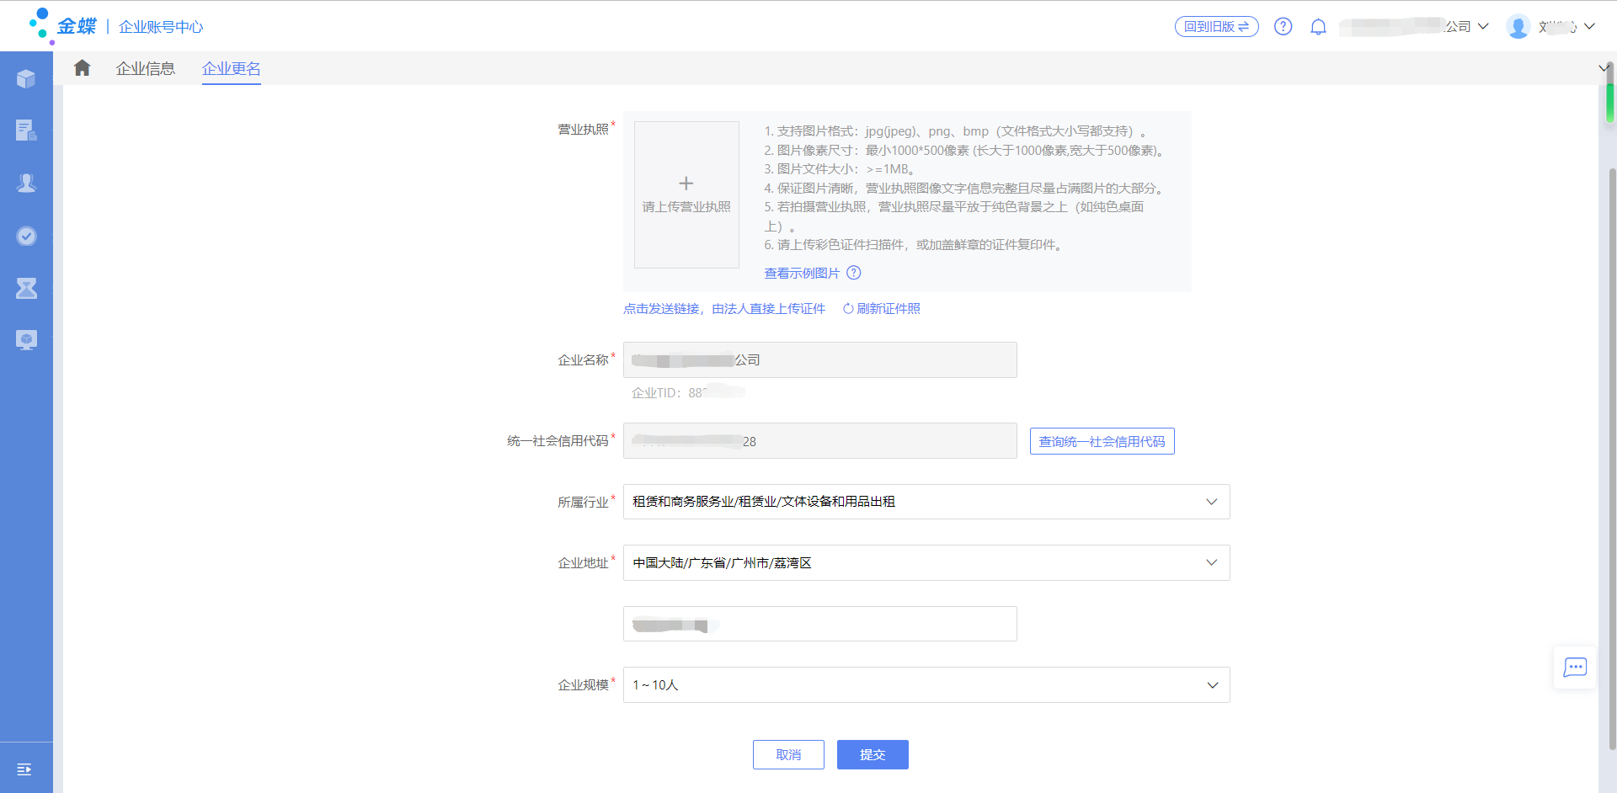The width and height of the screenshot is (1617, 793).
Task: Open the document icon in the sidebar
Action: pos(26,130)
